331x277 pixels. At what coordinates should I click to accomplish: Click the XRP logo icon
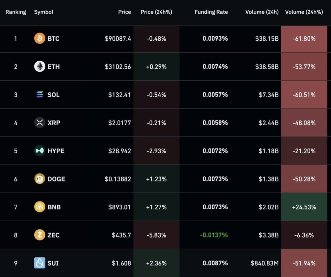[x=40, y=123]
